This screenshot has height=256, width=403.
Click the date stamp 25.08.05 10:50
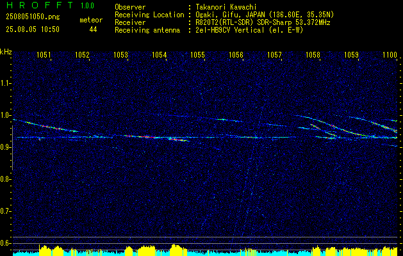point(33,29)
